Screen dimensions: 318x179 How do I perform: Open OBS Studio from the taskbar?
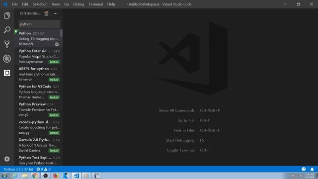pos(45,176)
